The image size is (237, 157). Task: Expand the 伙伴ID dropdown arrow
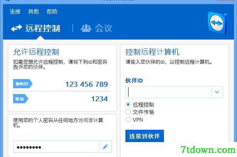point(217,92)
